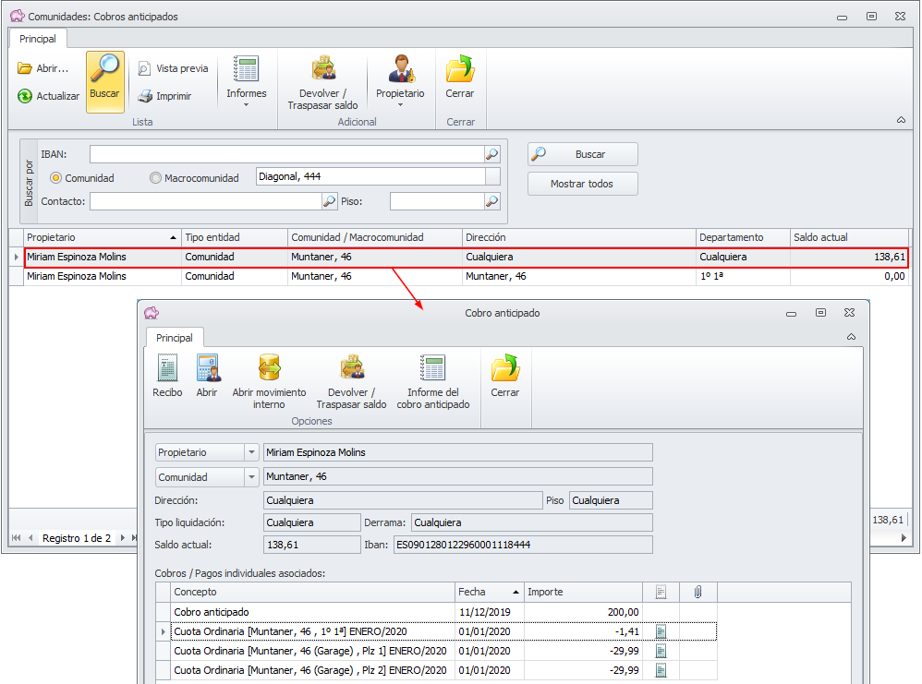This screenshot has height=684, width=922.
Task: Click Actualizar refresh icon
Action: tap(25, 96)
